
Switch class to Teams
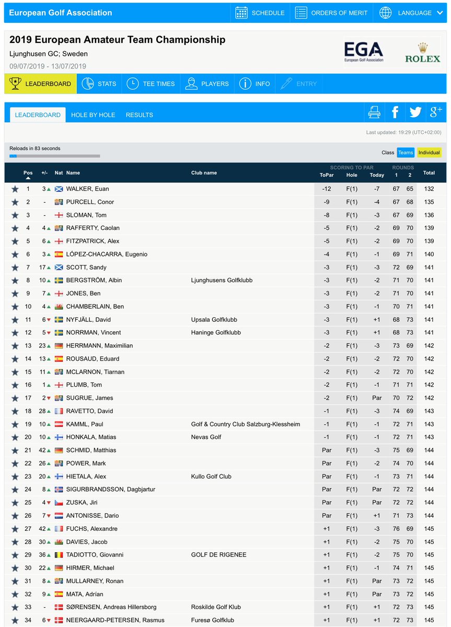[x=406, y=153]
